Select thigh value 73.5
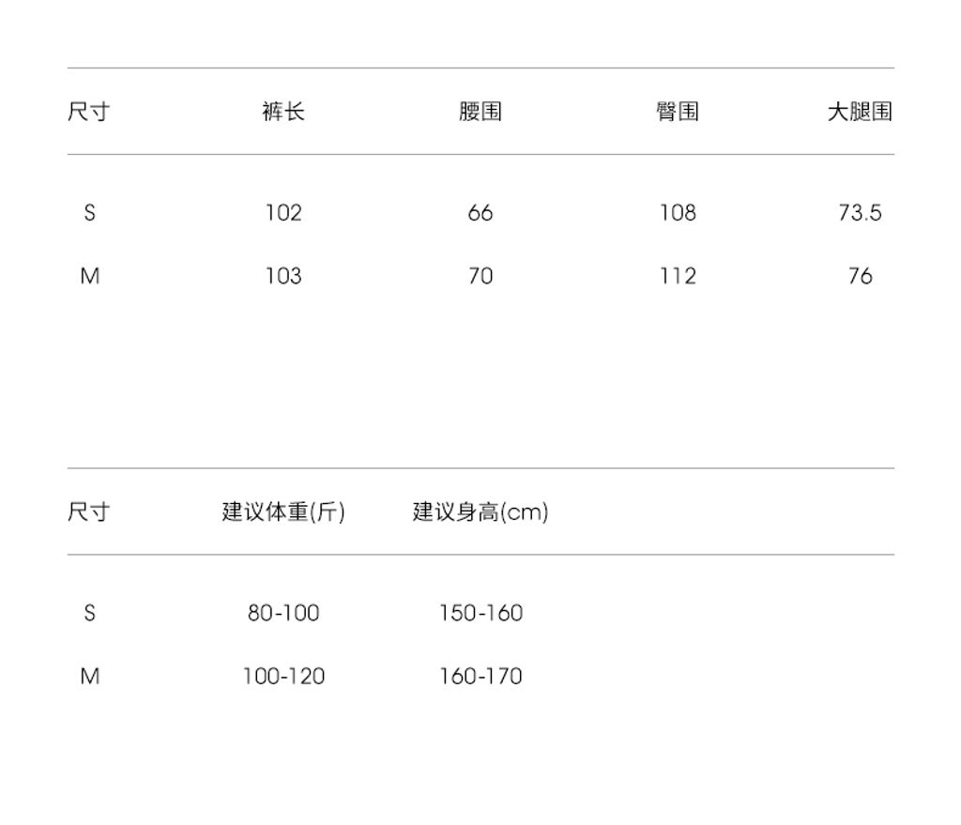 click(x=860, y=213)
